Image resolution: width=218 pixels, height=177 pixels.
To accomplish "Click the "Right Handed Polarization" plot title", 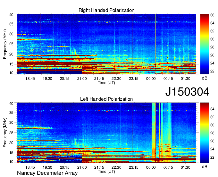I will (x=106, y=10).
